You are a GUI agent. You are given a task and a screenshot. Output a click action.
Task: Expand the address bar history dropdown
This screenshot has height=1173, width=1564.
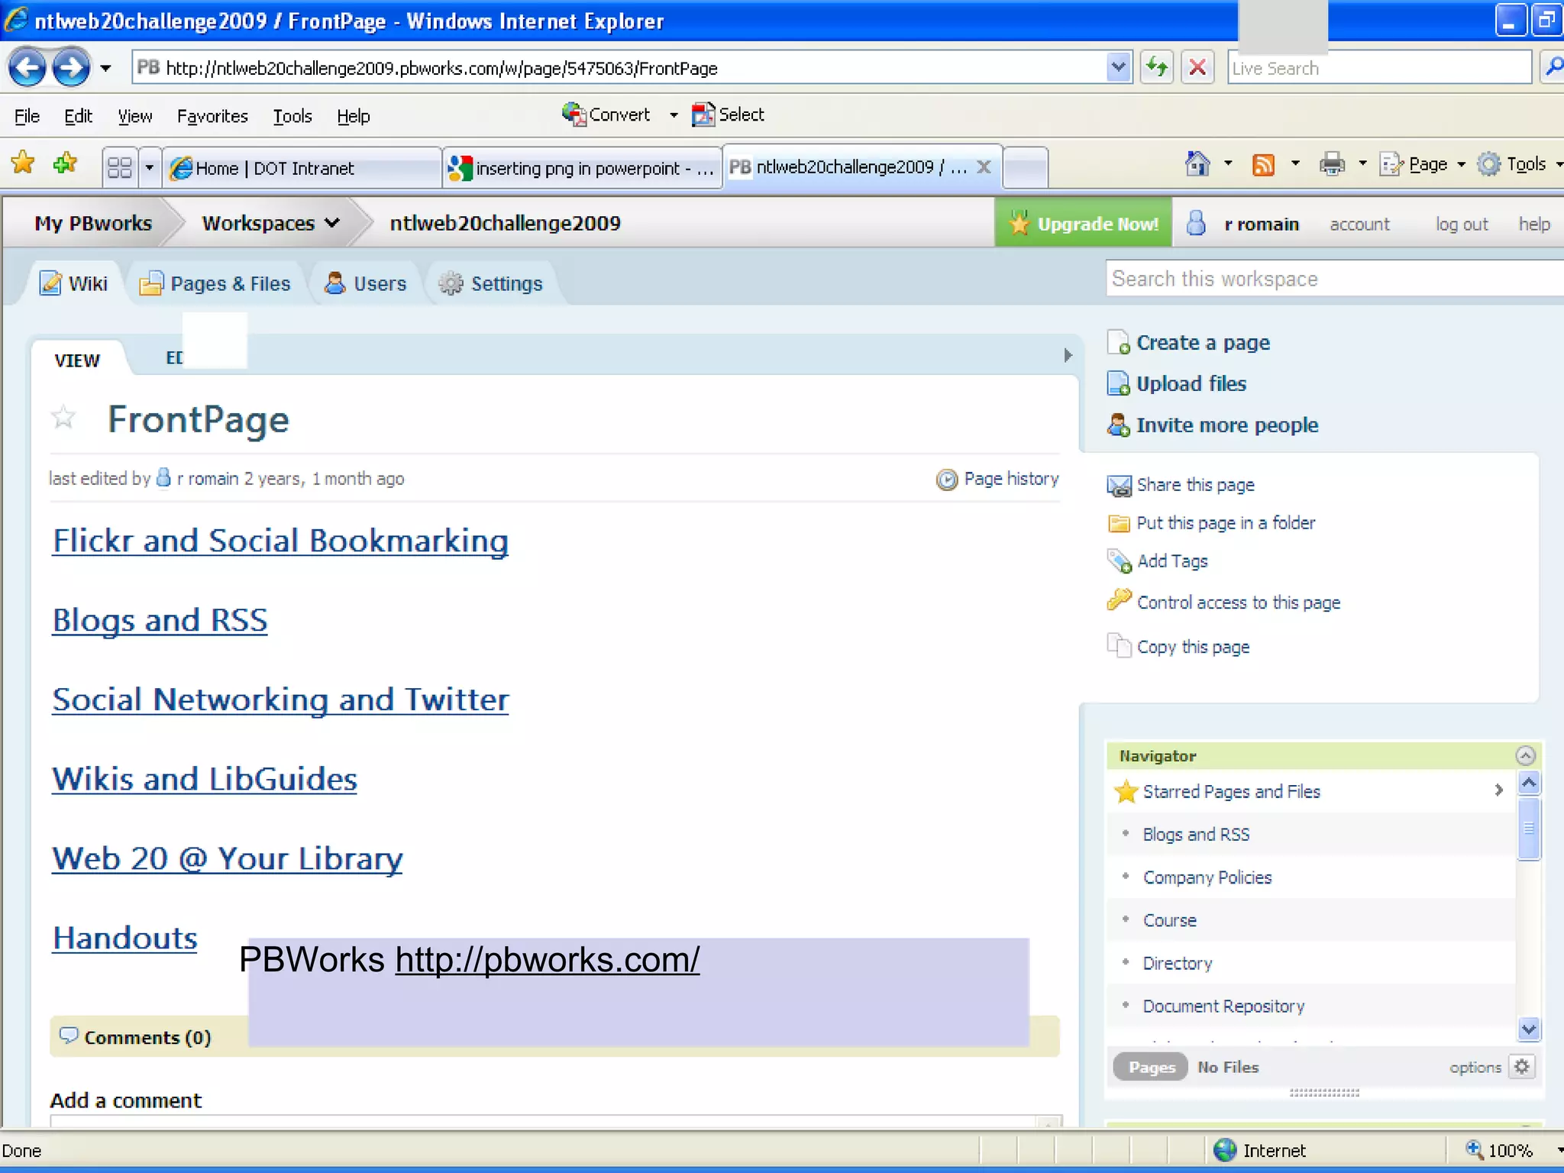pyautogui.click(x=1118, y=68)
